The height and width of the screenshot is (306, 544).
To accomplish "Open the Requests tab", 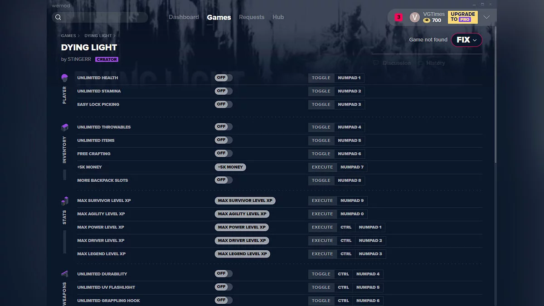I will pos(252,17).
